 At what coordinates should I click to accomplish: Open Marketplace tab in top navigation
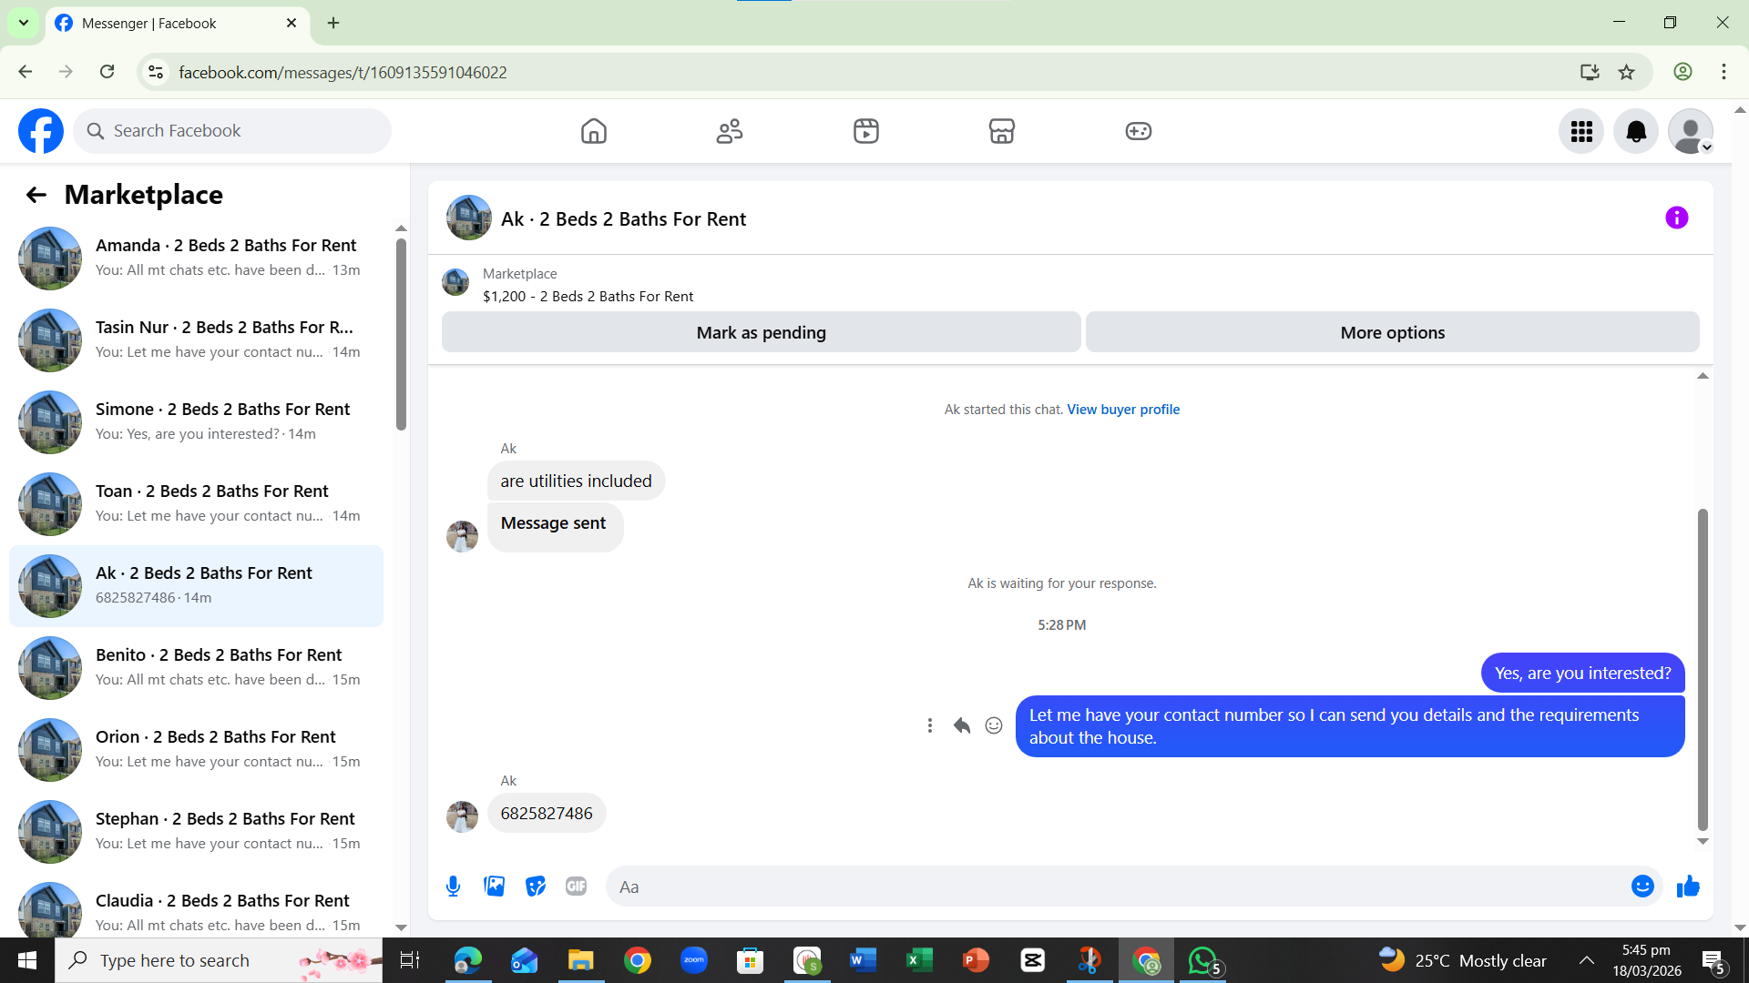click(x=1001, y=132)
